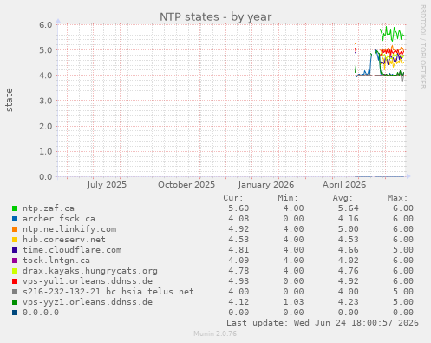Screen dimensions: 431x343
Task: Click the ntp.netlinkify.com orange legend swatch
Action: [x=15, y=229]
